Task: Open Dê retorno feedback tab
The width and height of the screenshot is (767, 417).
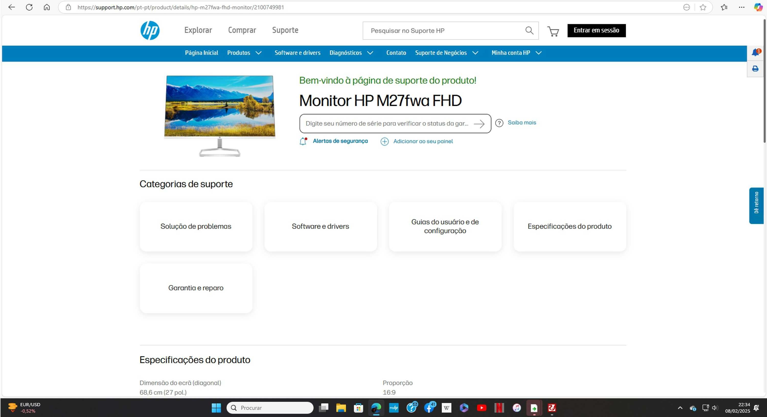Action: point(756,206)
